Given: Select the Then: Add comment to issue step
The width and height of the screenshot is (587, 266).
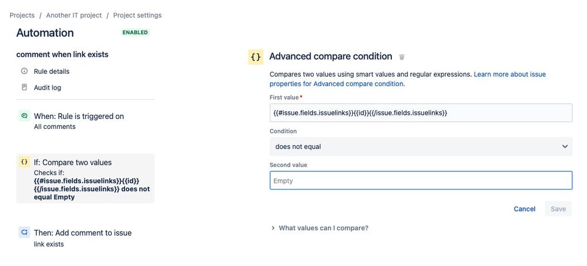Looking at the screenshot, I should pos(83,233).
